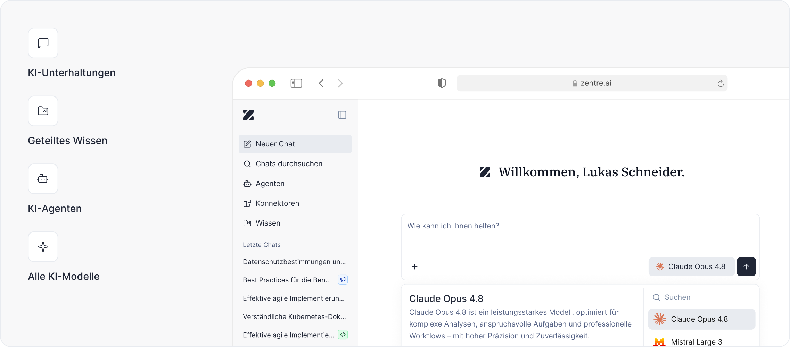Click the Suchen model search field
Screen dimensions: 790x347
coord(702,297)
